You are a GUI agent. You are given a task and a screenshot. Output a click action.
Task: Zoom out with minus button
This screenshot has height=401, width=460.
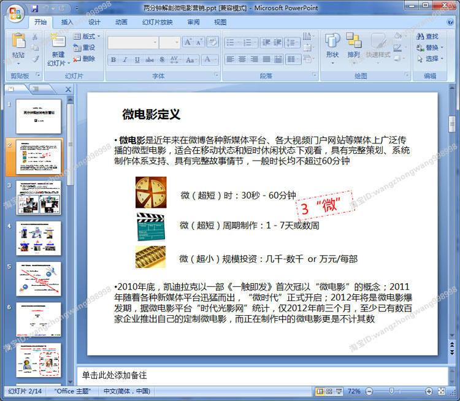click(369, 391)
